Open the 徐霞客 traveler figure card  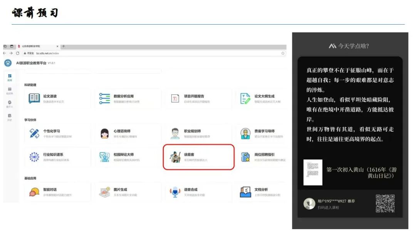tap(198, 157)
